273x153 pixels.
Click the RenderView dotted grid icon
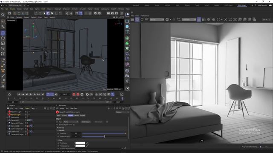[204, 20]
